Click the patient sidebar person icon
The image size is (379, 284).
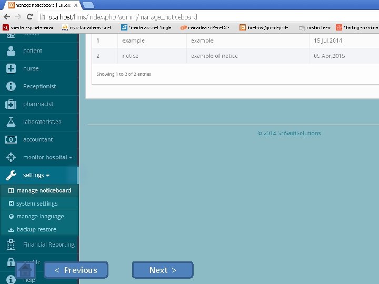pos(11,50)
